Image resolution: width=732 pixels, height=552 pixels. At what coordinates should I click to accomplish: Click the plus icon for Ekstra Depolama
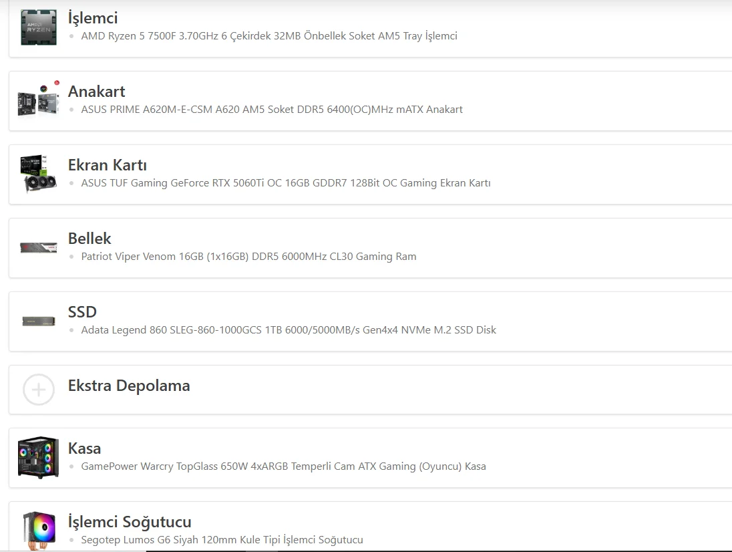point(38,390)
